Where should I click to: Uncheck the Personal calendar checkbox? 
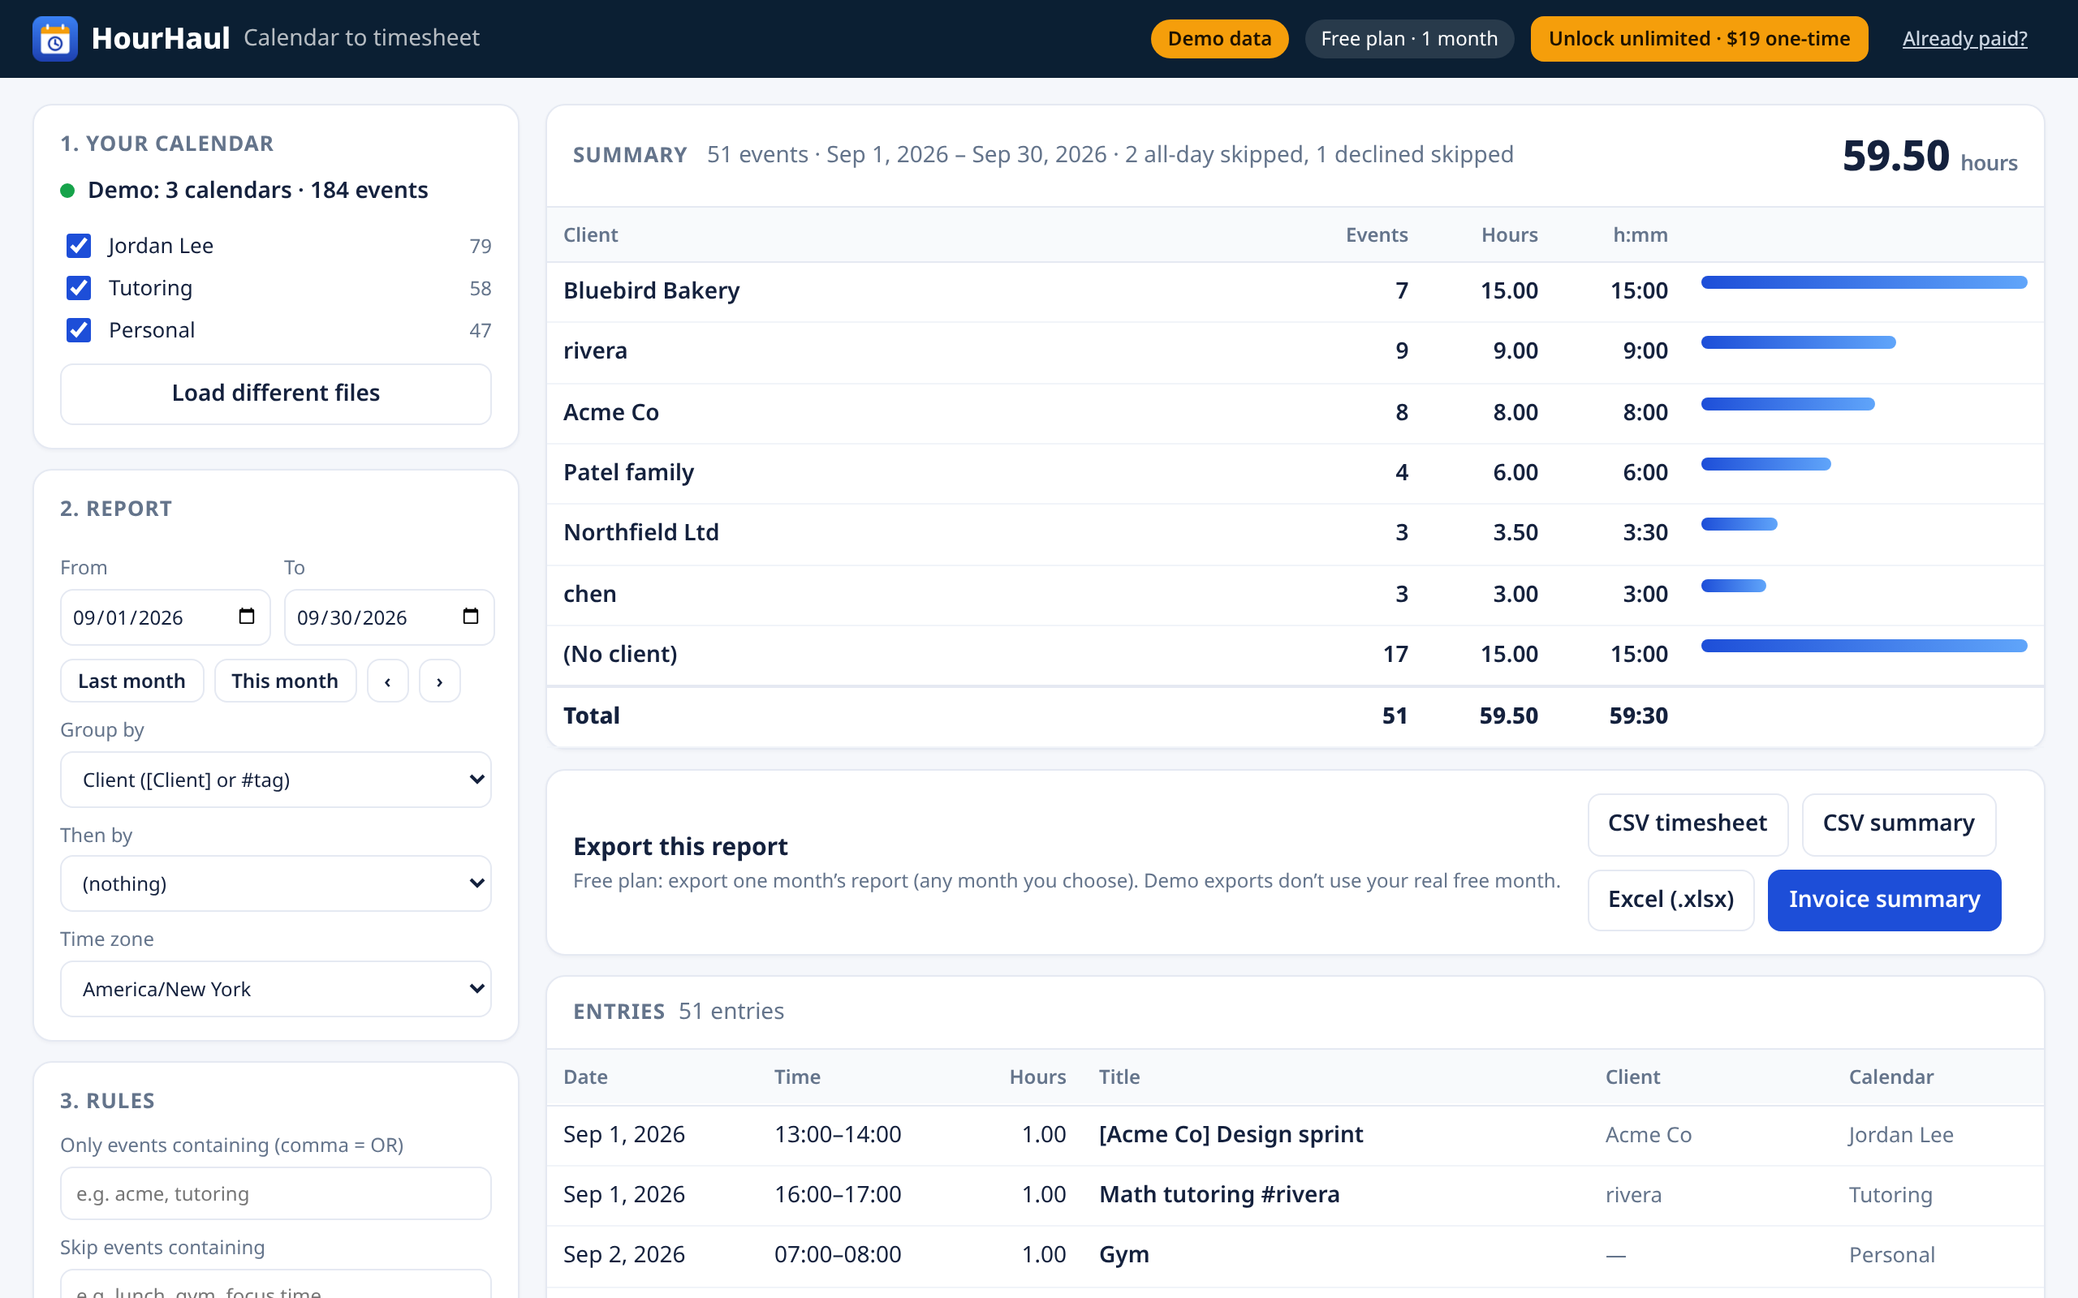pos(79,329)
